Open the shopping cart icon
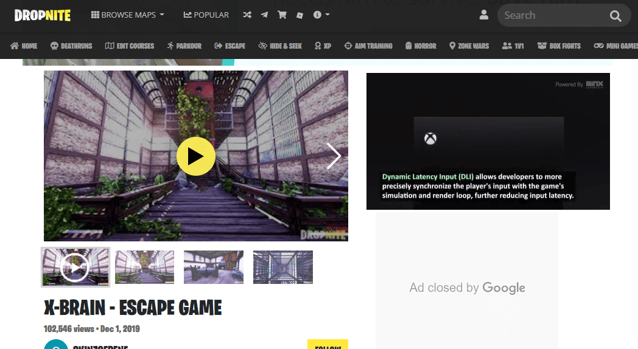This screenshot has height=349, width=638. click(282, 15)
